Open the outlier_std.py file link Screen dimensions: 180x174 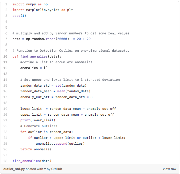14,169
